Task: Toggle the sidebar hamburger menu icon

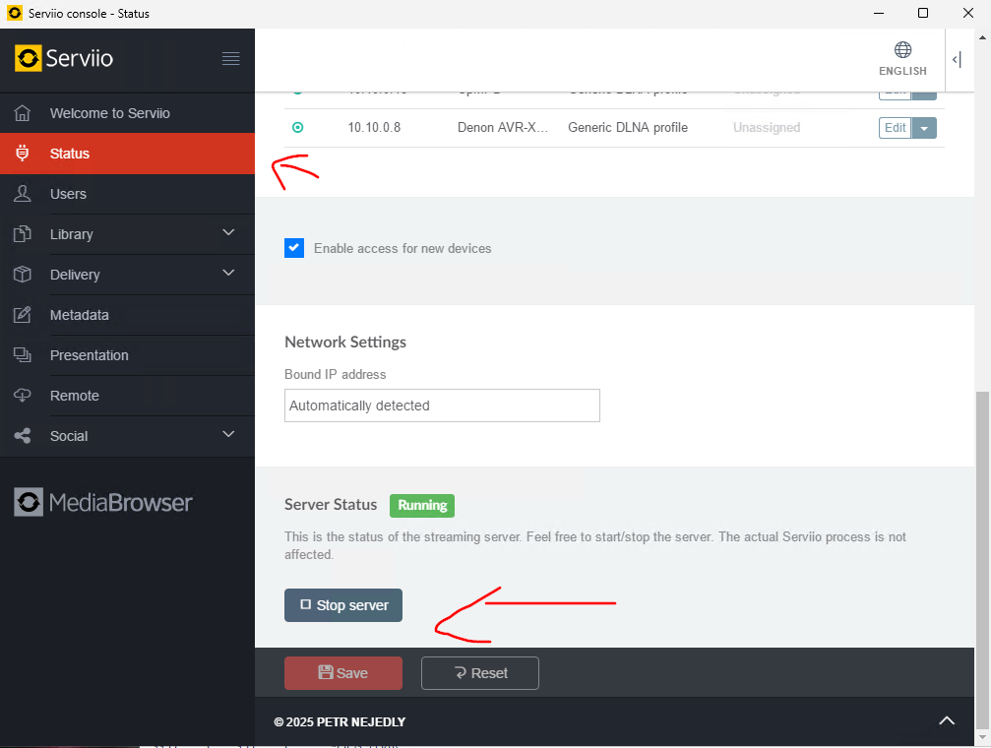Action: (x=230, y=59)
